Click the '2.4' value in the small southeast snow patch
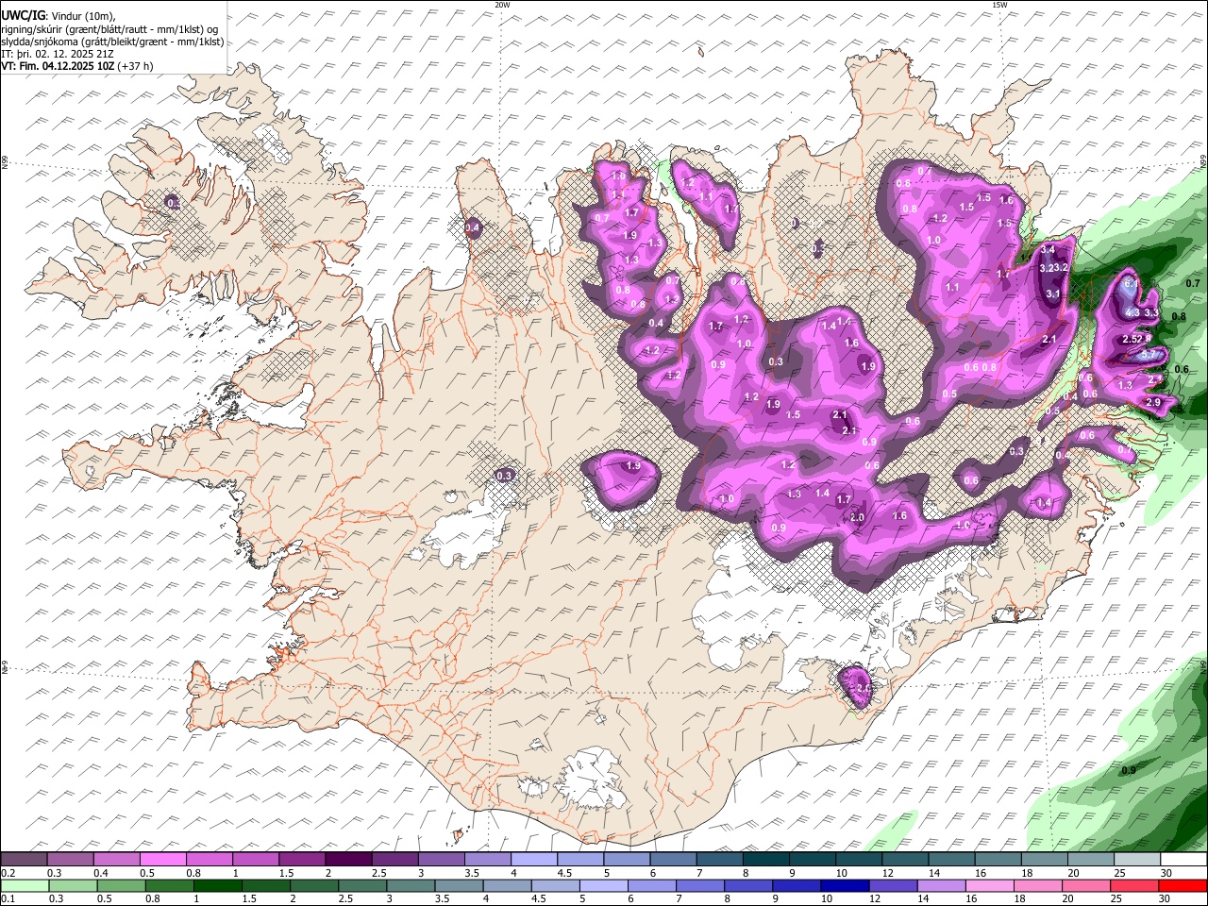The height and width of the screenshot is (906, 1208). (864, 688)
